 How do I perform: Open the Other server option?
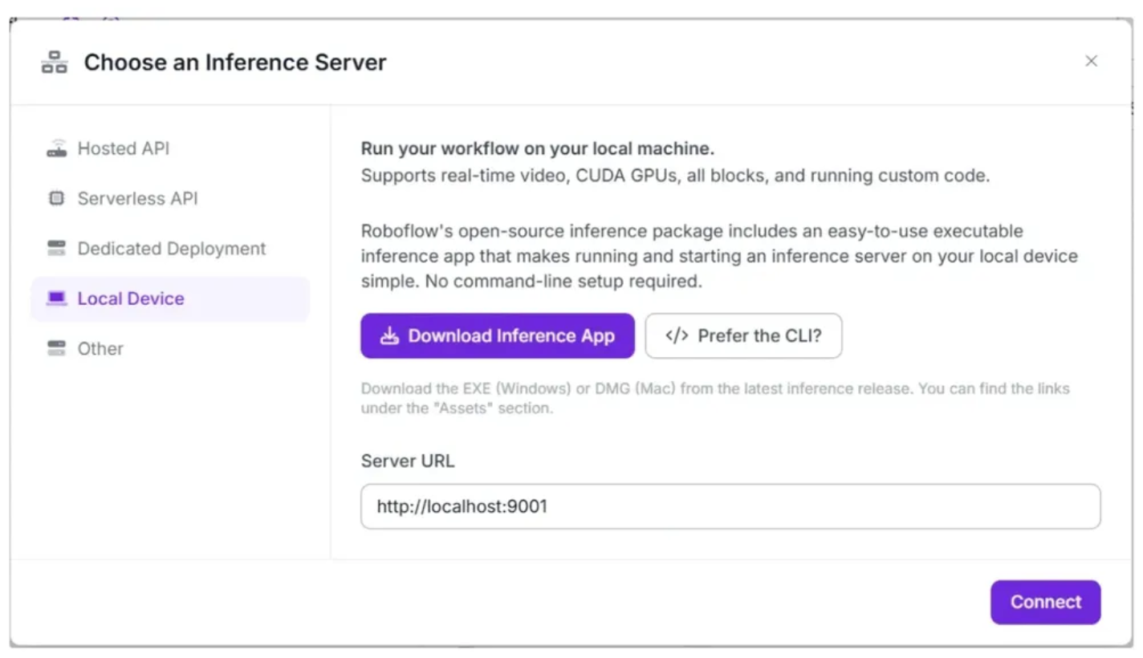click(x=100, y=348)
